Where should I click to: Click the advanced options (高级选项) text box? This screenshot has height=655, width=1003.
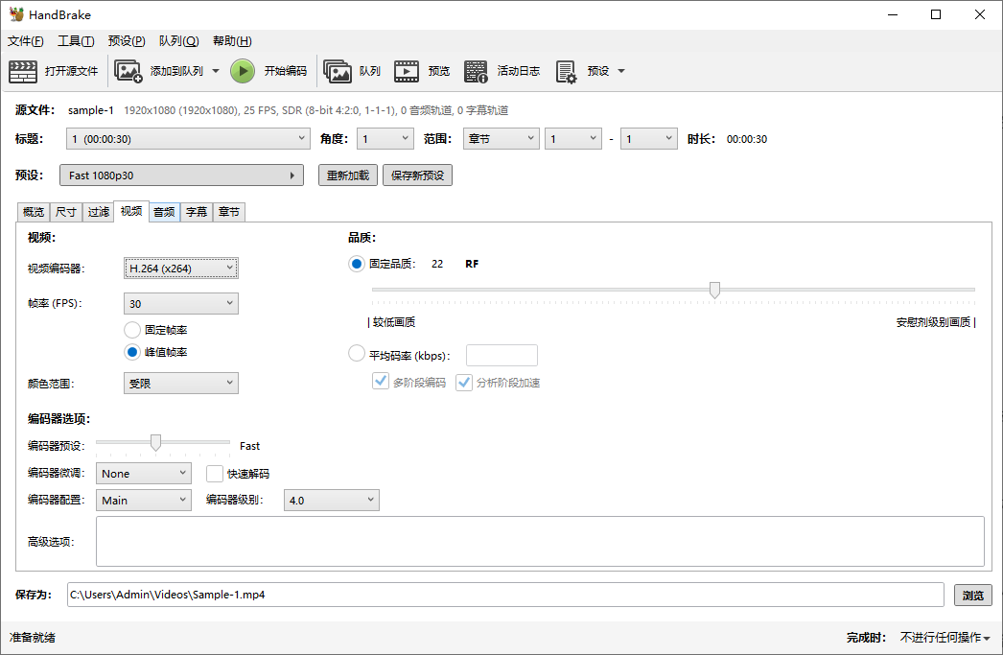click(540, 541)
